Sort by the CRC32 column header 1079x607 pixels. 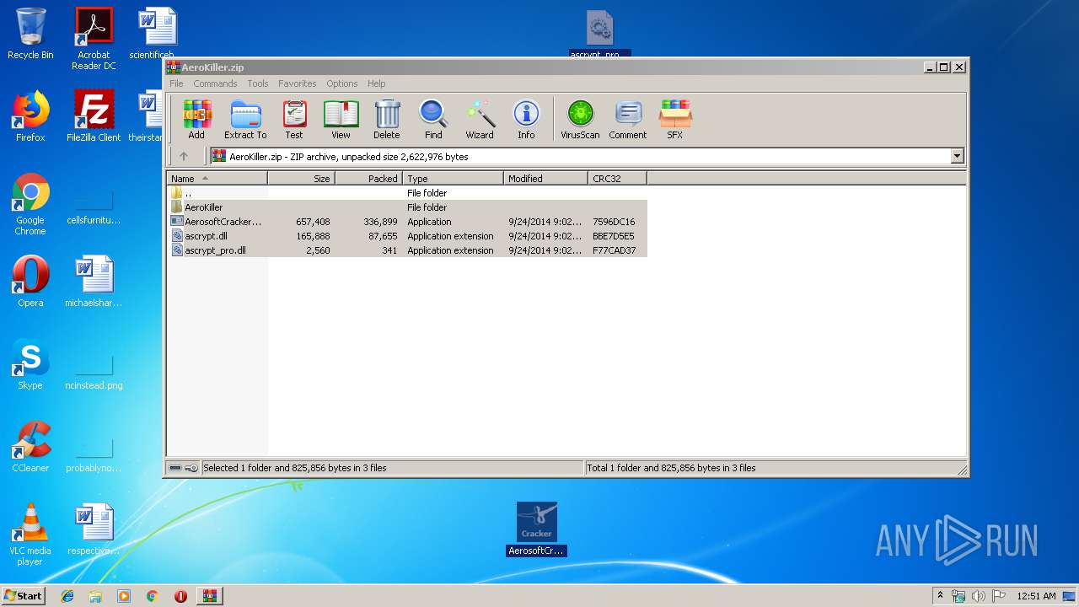[618, 179]
